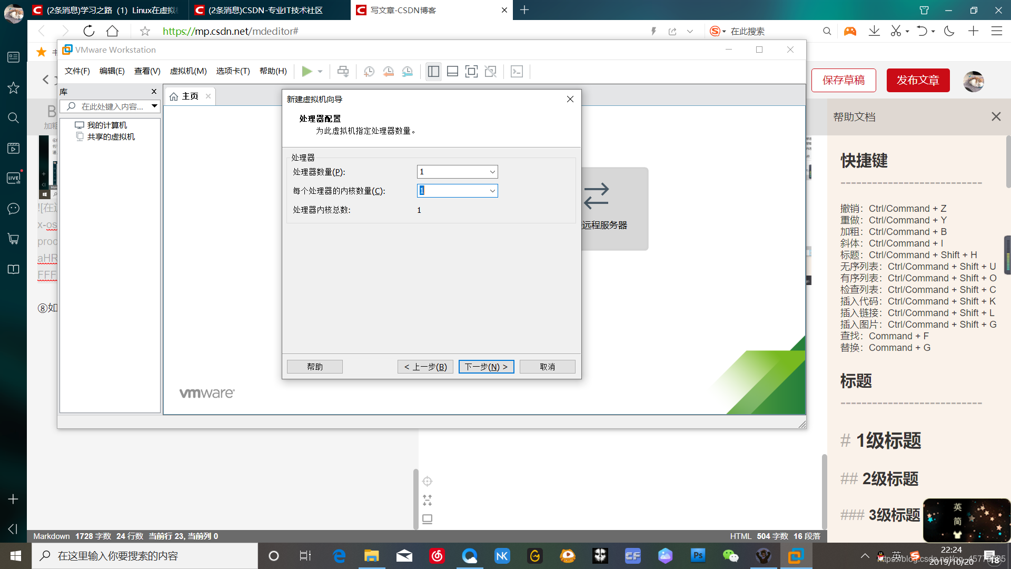Click the VMware power on button
This screenshot has height=569, width=1011.
tap(307, 71)
